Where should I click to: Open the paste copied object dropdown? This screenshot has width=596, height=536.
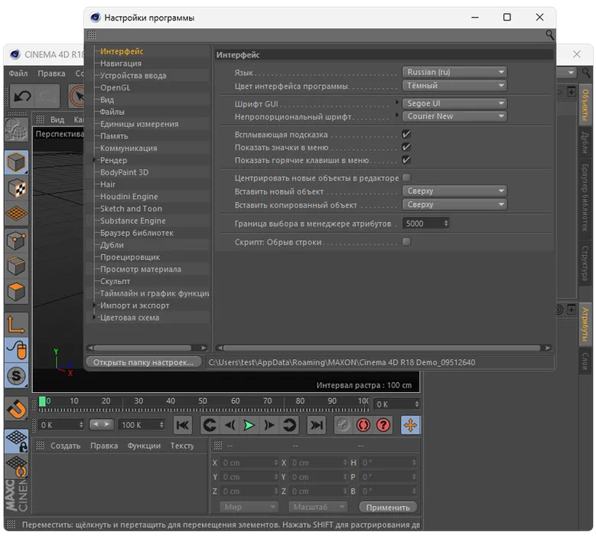454,204
